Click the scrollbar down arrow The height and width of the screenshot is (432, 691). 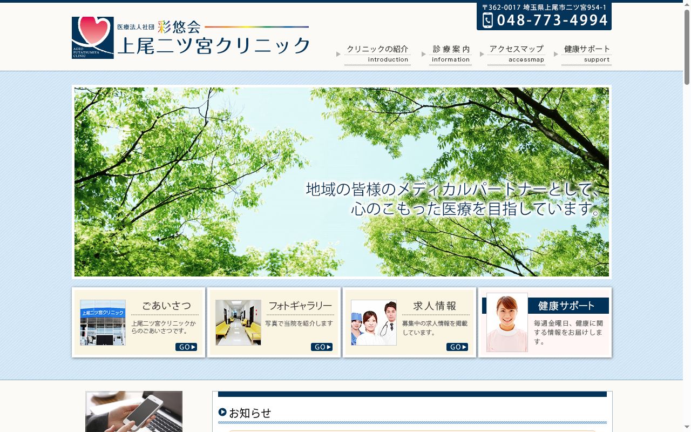pyautogui.click(x=687, y=428)
